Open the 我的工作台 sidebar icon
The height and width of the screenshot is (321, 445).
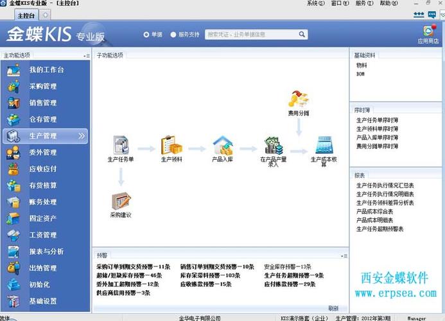(x=13, y=70)
